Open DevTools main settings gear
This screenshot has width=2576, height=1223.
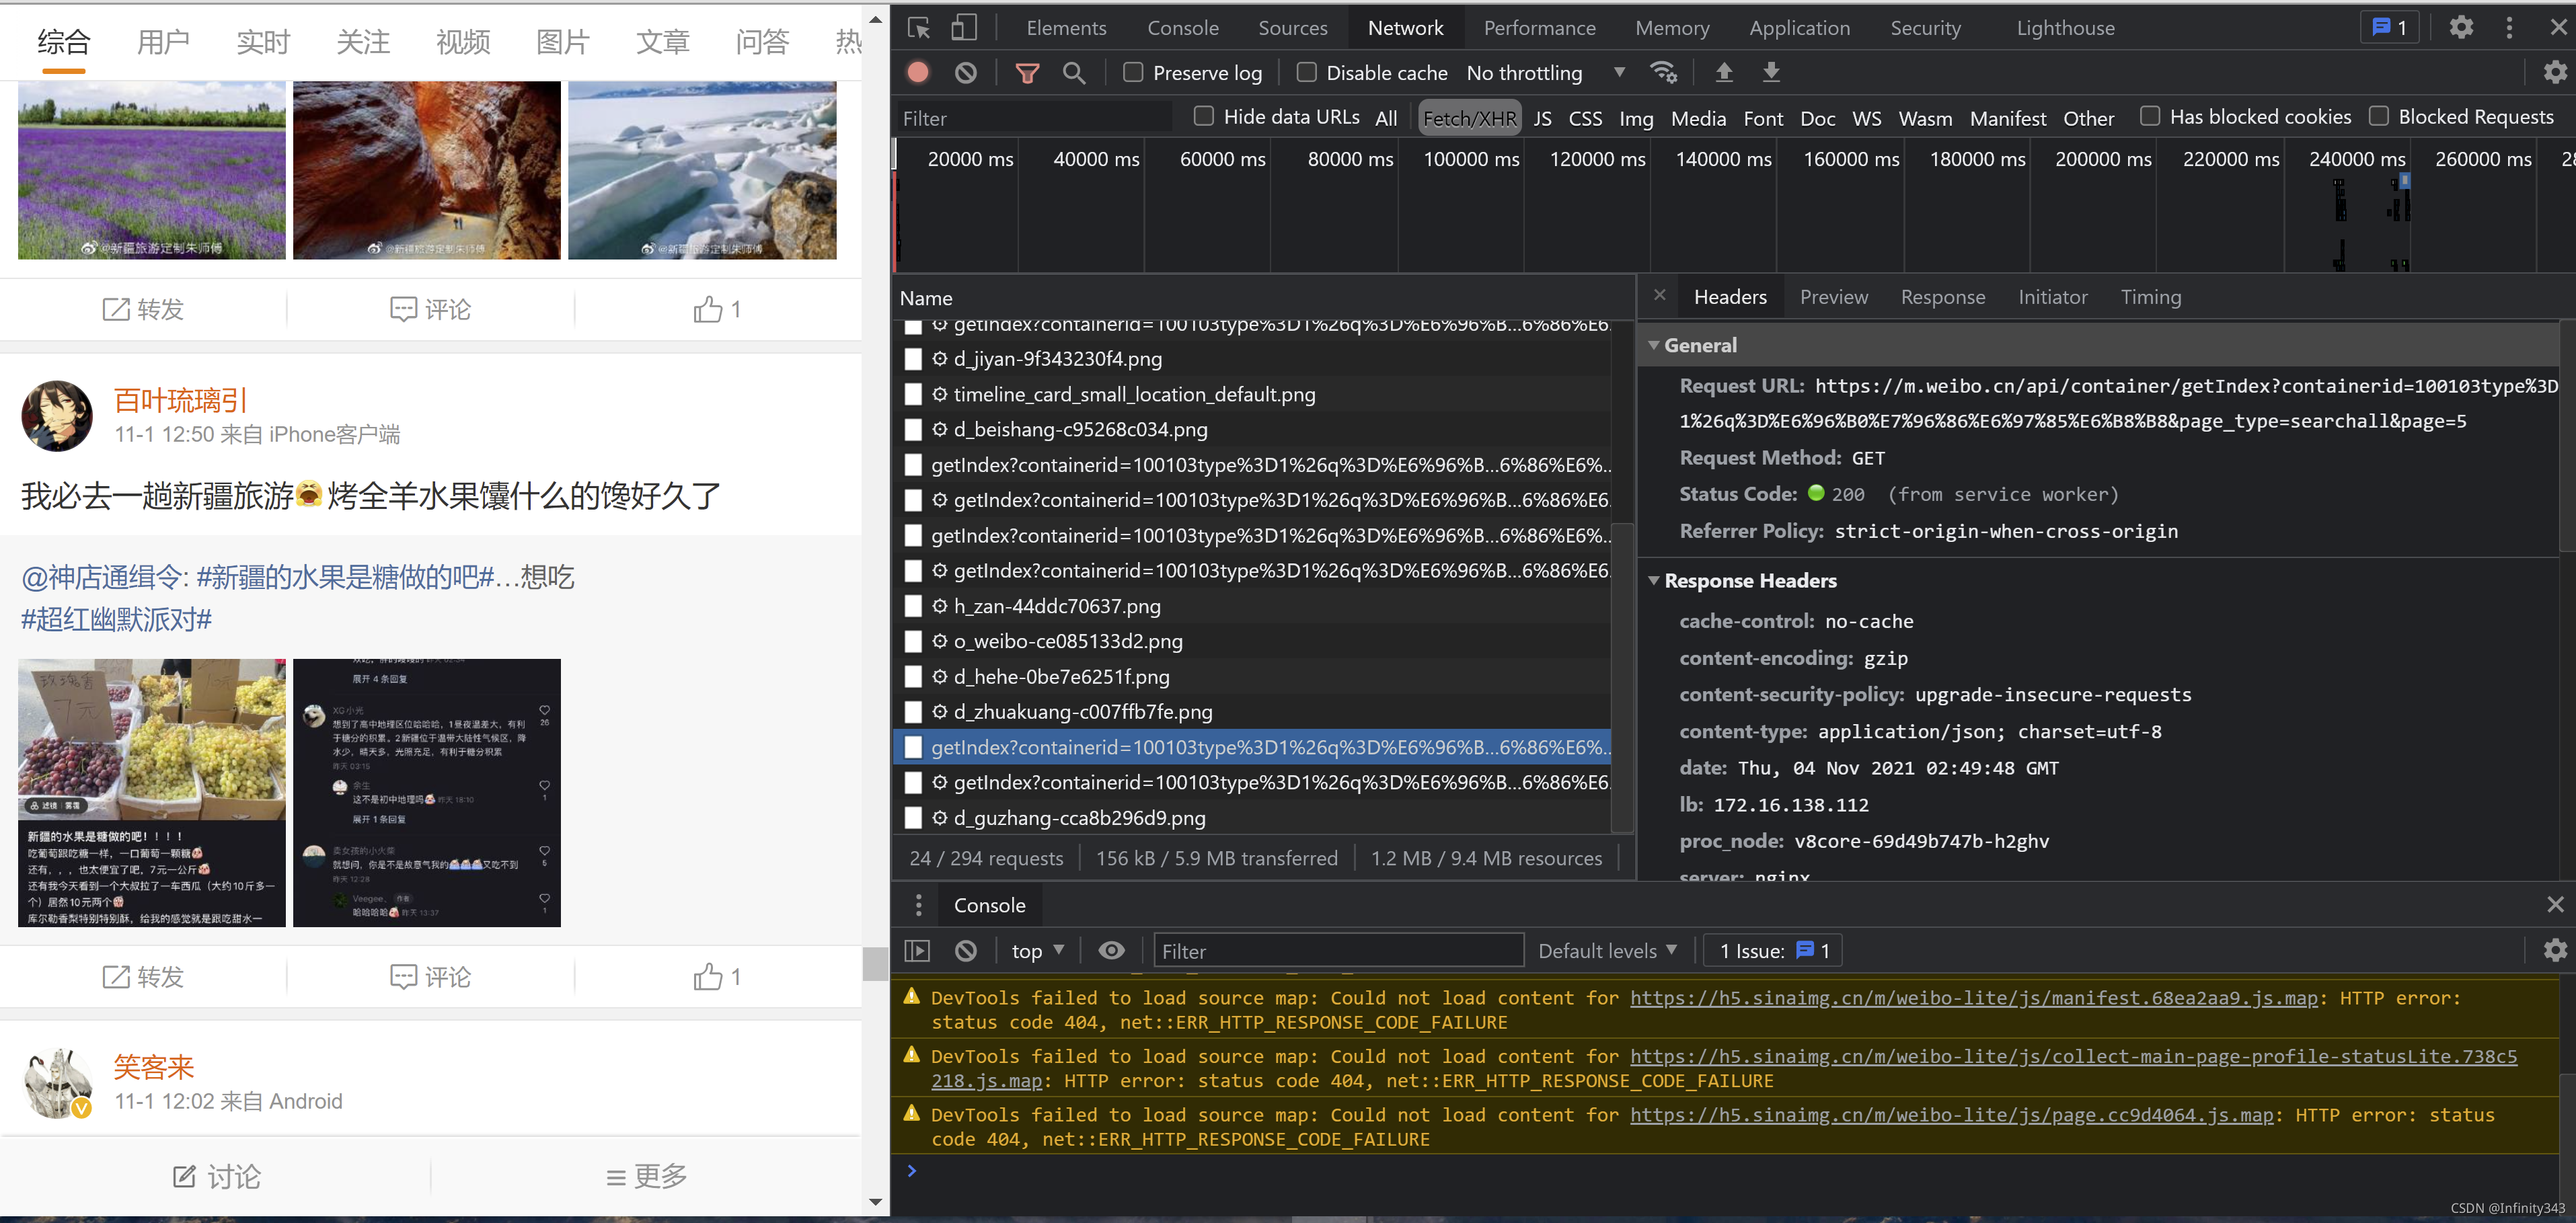2461,28
